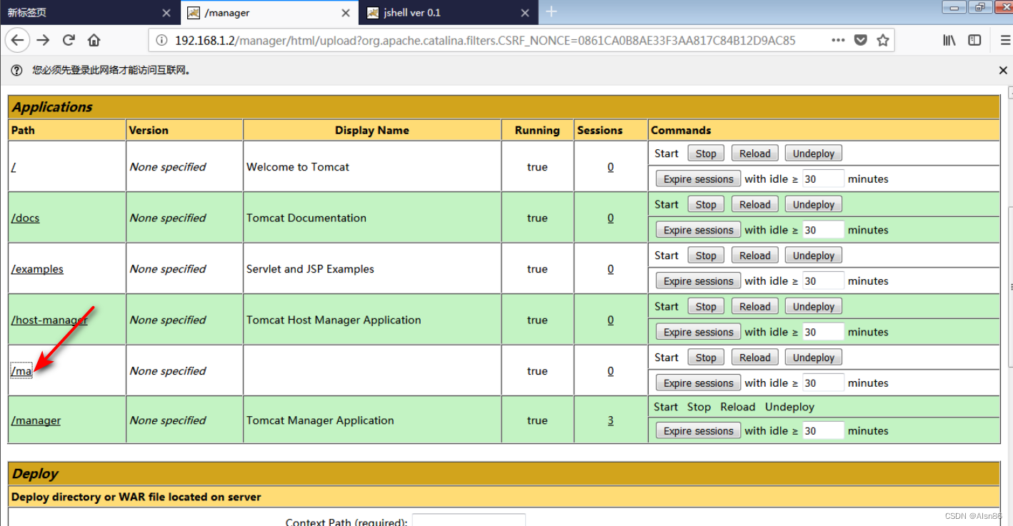This screenshot has width=1013, height=526.
Task: View sessions count for /manager row
Action: point(610,420)
